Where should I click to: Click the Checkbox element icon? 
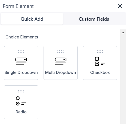tap(100, 61)
